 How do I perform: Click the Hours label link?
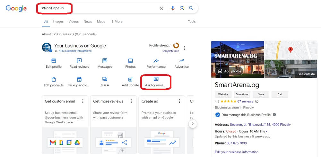coord(220,131)
